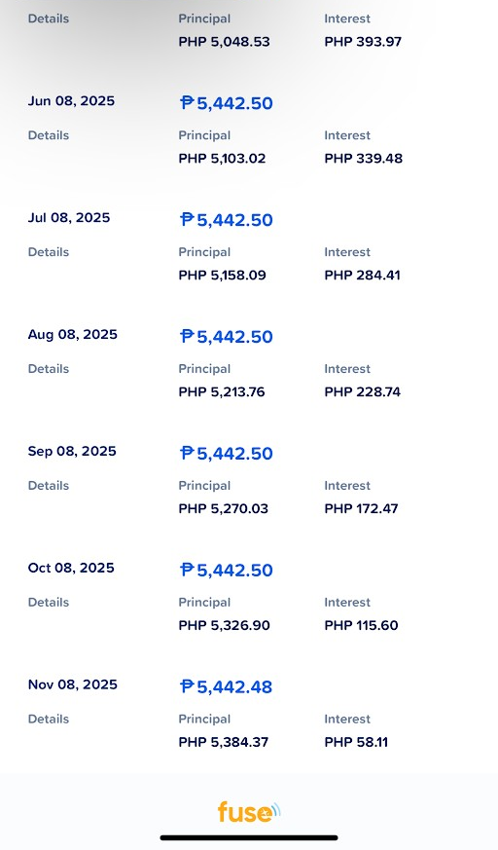Tap the Aug 08, 2025 date label
498x850 pixels.
(x=73, y=335)
